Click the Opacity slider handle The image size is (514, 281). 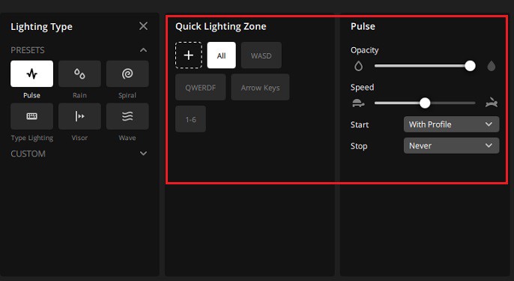[x=470, y=66]
